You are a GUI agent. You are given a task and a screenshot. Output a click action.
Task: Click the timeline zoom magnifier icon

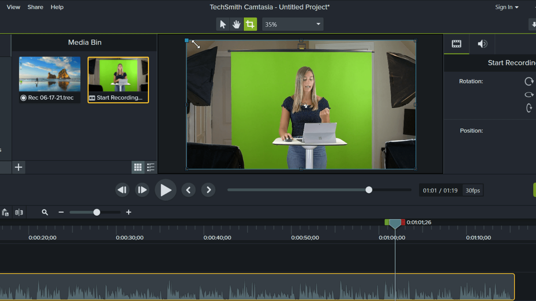(45, 212)
